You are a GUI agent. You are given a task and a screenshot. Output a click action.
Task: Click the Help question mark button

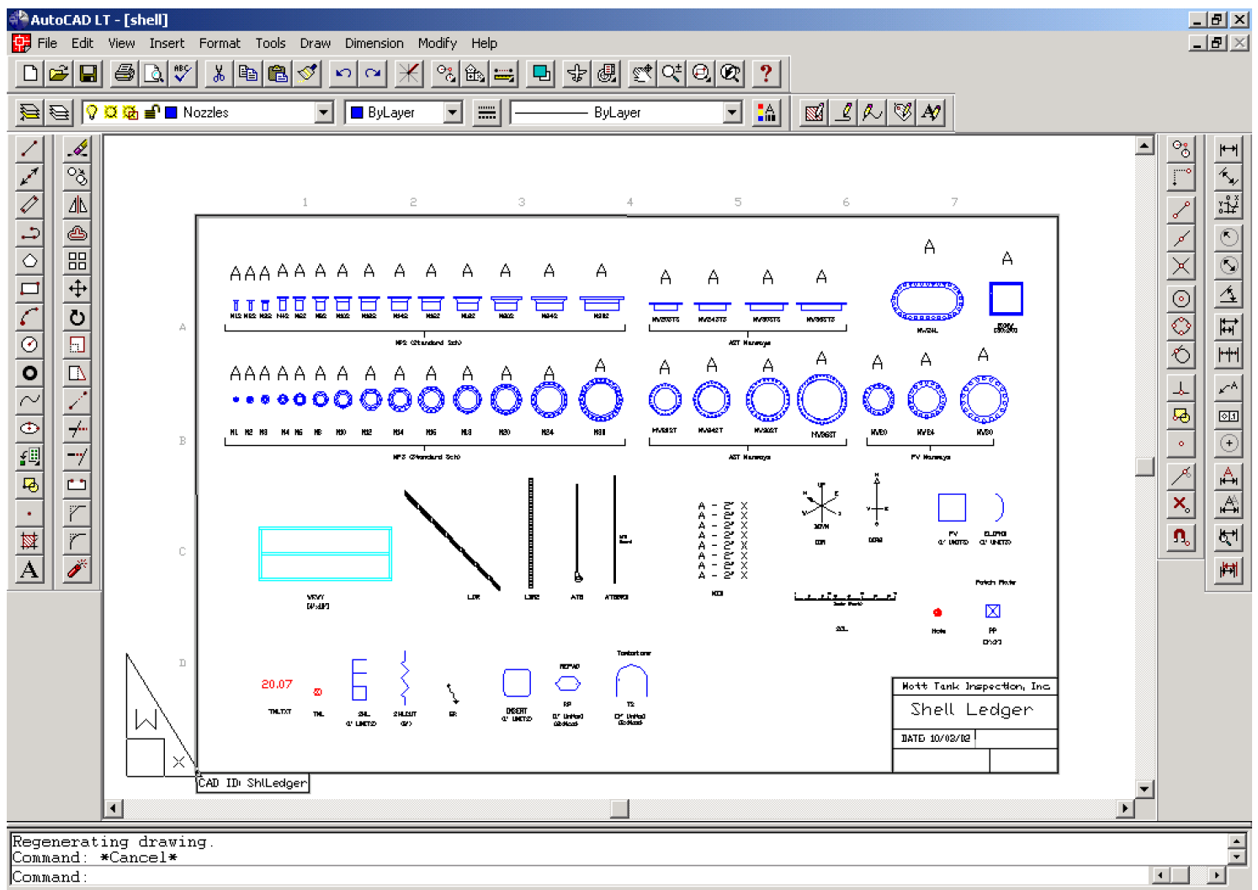point(766,74)
